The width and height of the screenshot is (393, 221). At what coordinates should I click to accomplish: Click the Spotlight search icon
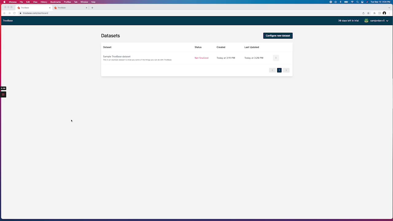click(x=357, y=2)
